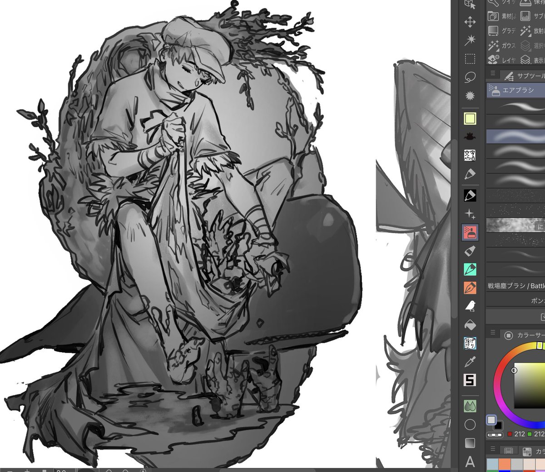Choose the cloudy texture brush labeled に
Viewport: 545px width, 472px height.
click(515, 225)
